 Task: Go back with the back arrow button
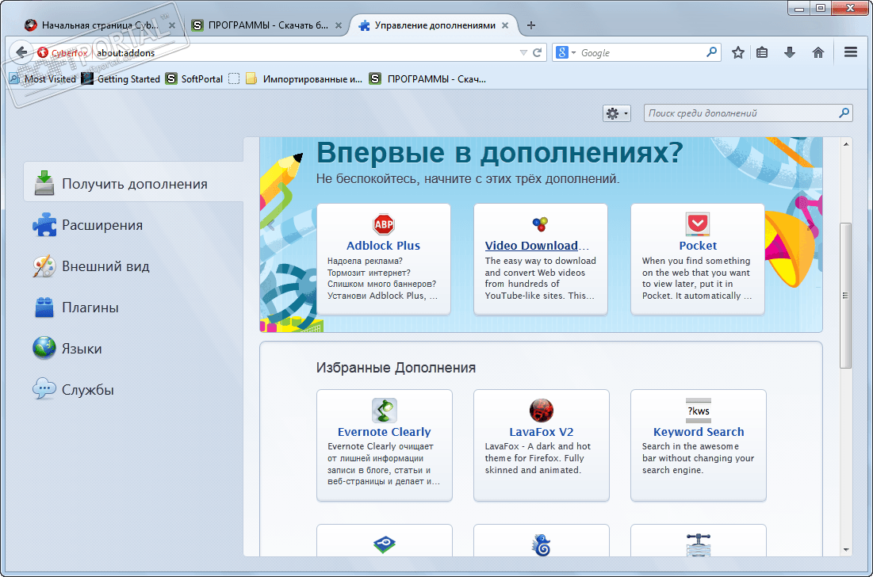point(21,52)
